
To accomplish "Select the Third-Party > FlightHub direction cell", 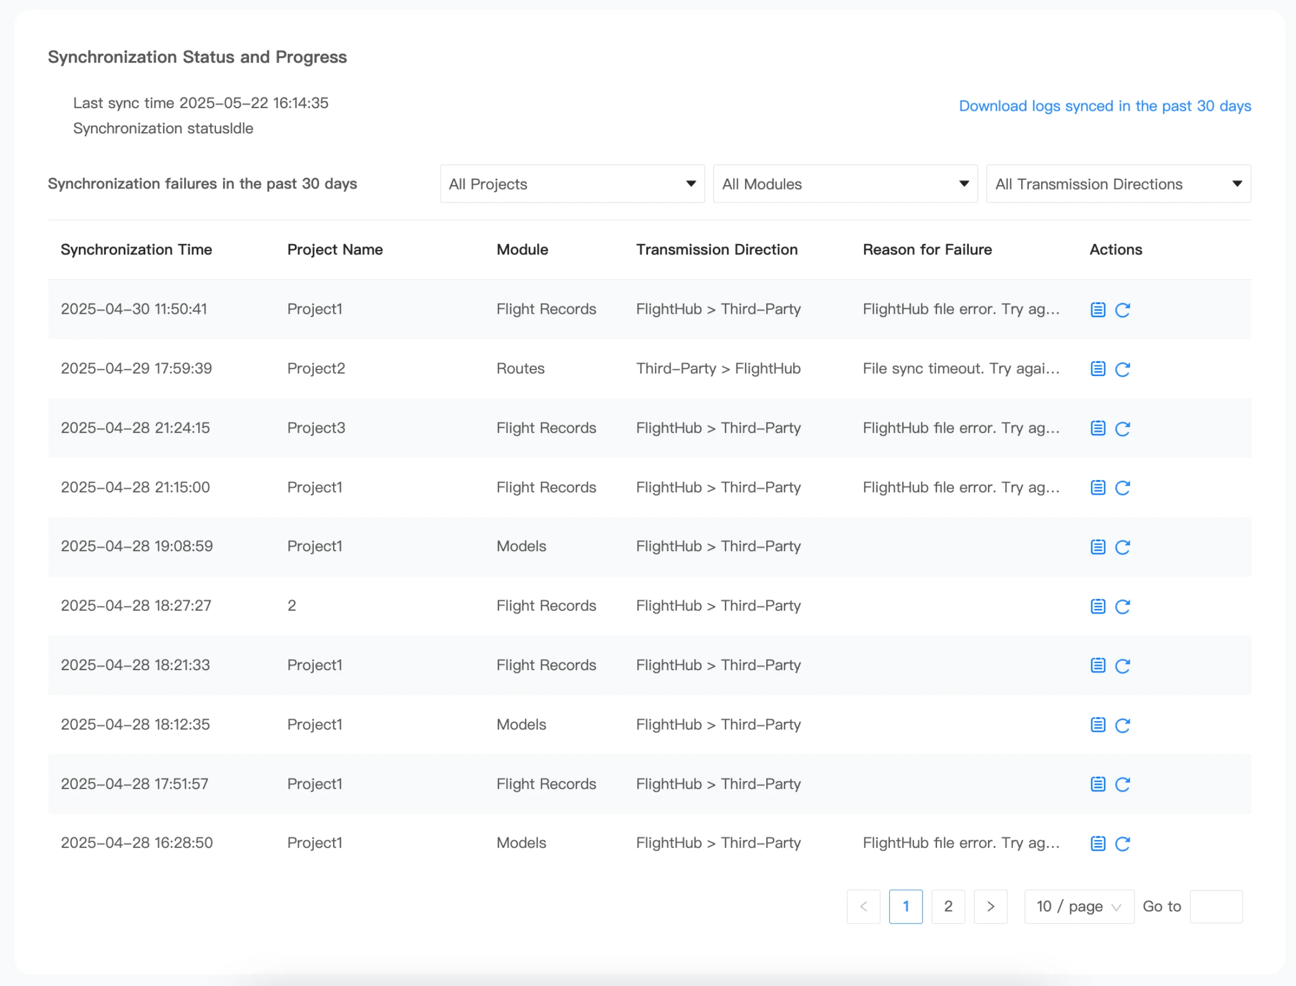I will pyautogui.click(x=718, y=369).
